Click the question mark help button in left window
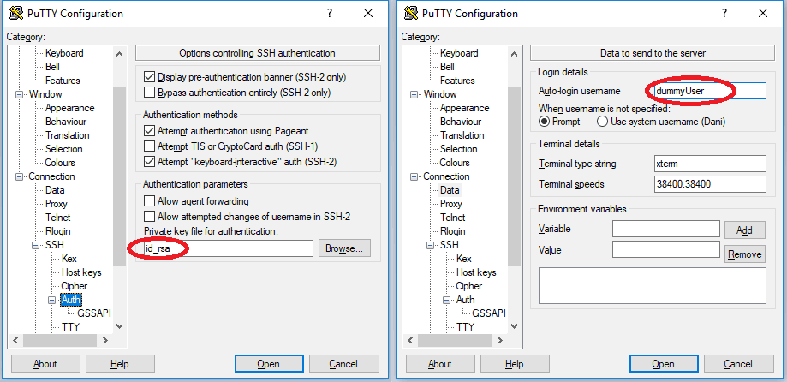 (330, 13)
